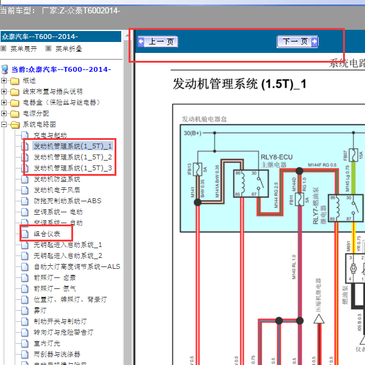This screenshot has height=365, width=365.
Task: Open the 转向灯与危险警告灯 diagram
Action: (x=63, y=332)
